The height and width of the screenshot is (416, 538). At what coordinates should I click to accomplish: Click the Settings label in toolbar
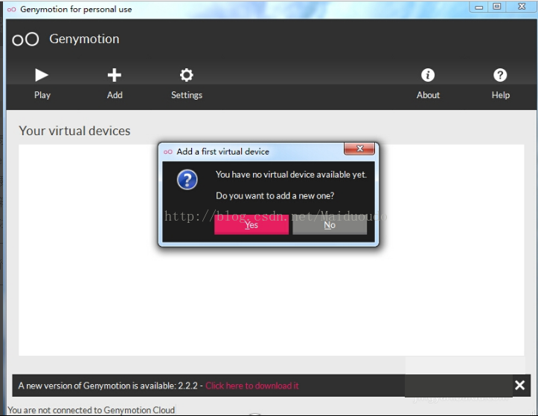[x=187, y=95]
